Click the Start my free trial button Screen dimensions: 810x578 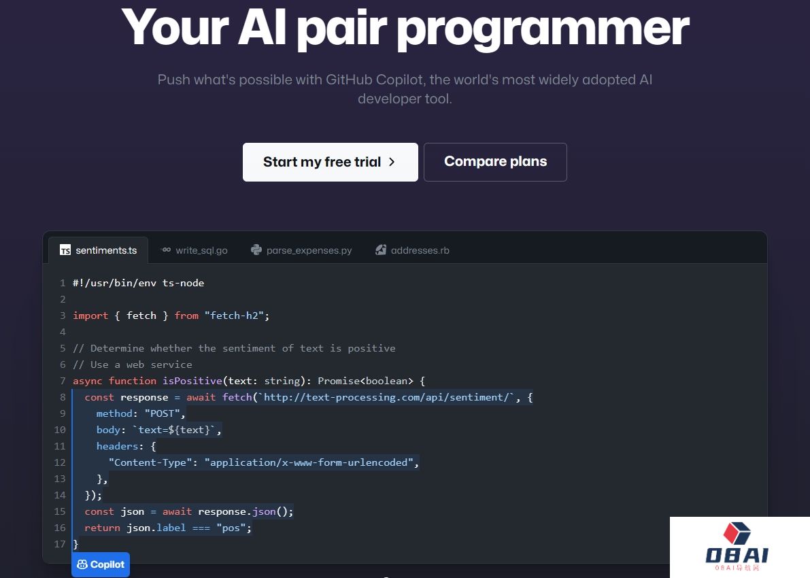click(331, 163)
